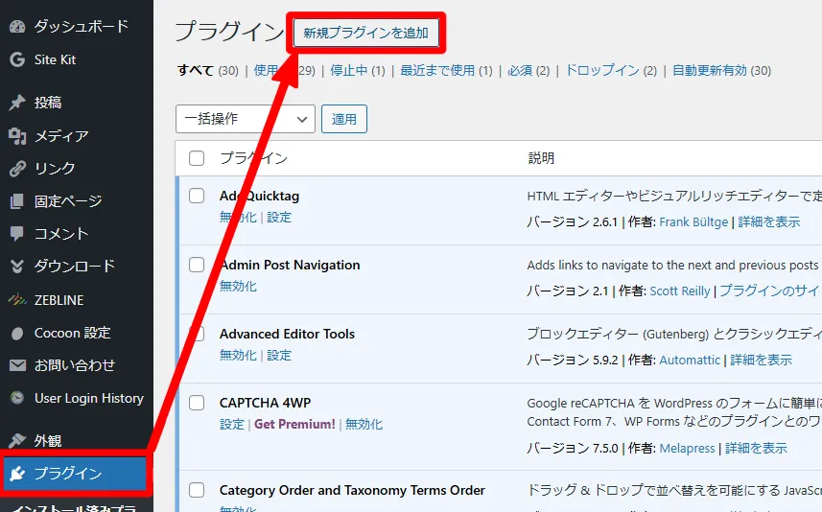Click Advanced Editor Tools plugin name
This screenshot has height=512, width=822.
click(x=287, y=334)
